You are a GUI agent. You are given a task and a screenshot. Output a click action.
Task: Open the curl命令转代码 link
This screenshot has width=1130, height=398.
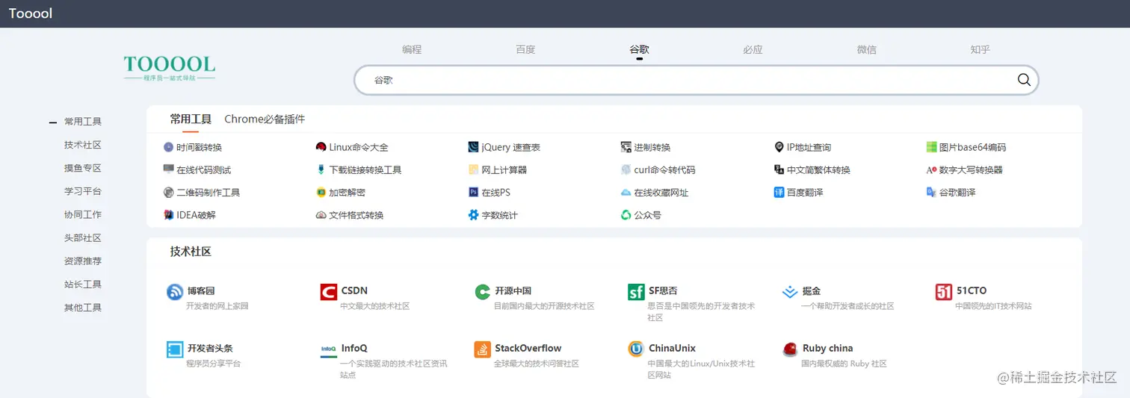(x=664, y=170)
